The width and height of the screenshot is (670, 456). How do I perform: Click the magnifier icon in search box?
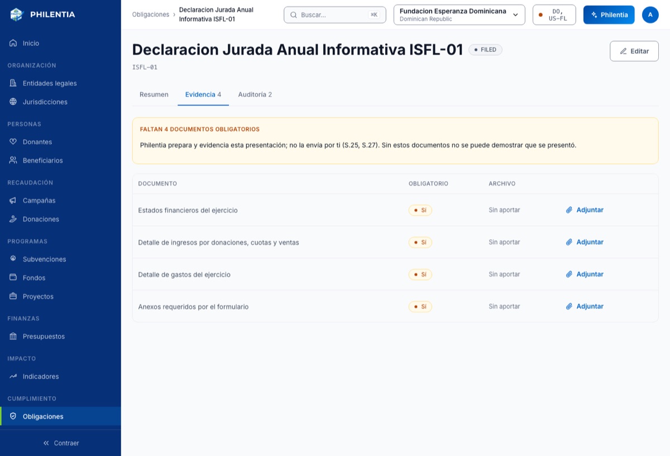pyautogui.click(x=294, y=15)
